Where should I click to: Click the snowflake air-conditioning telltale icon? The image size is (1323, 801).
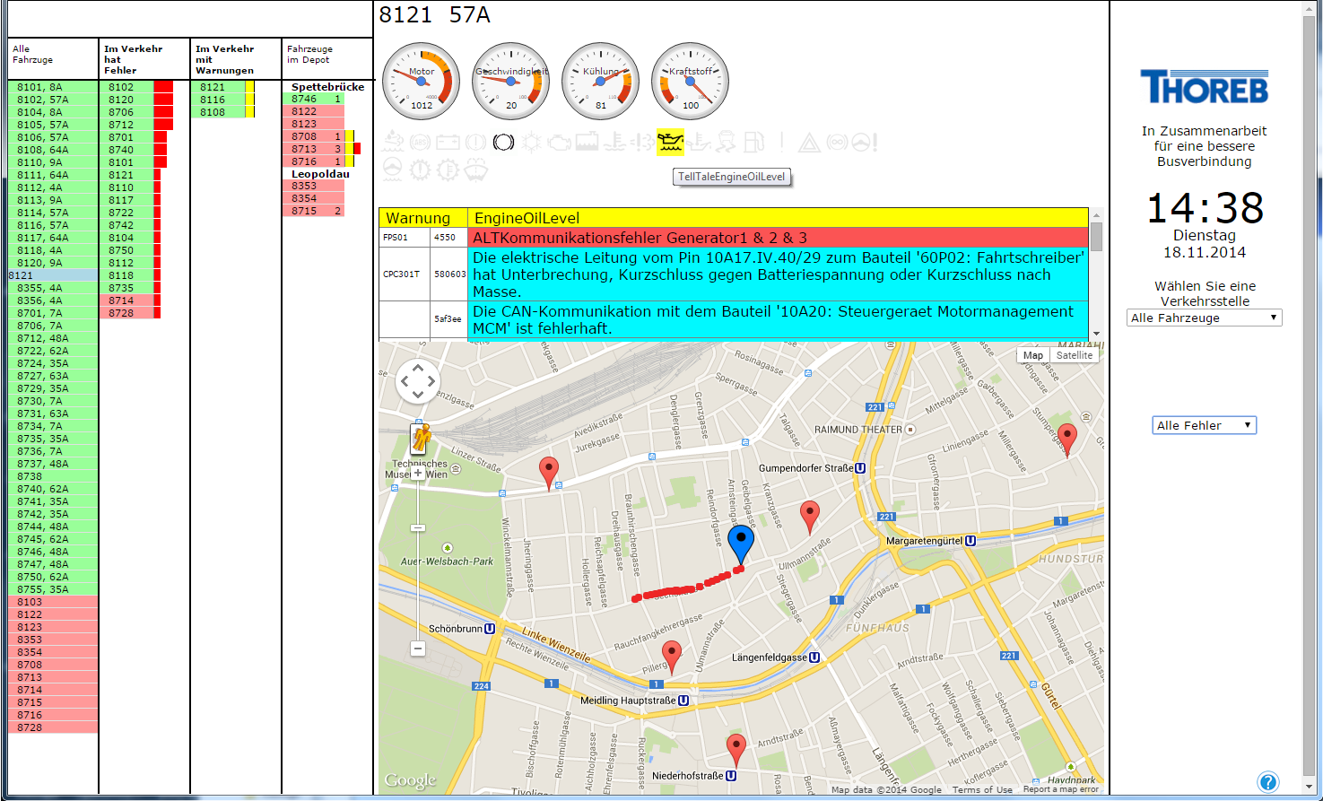coord(533,141)
